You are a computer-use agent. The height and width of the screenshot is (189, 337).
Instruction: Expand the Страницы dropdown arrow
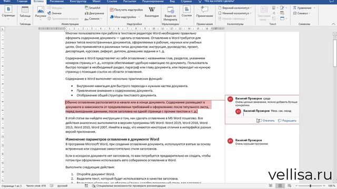(x=8, y=19)
